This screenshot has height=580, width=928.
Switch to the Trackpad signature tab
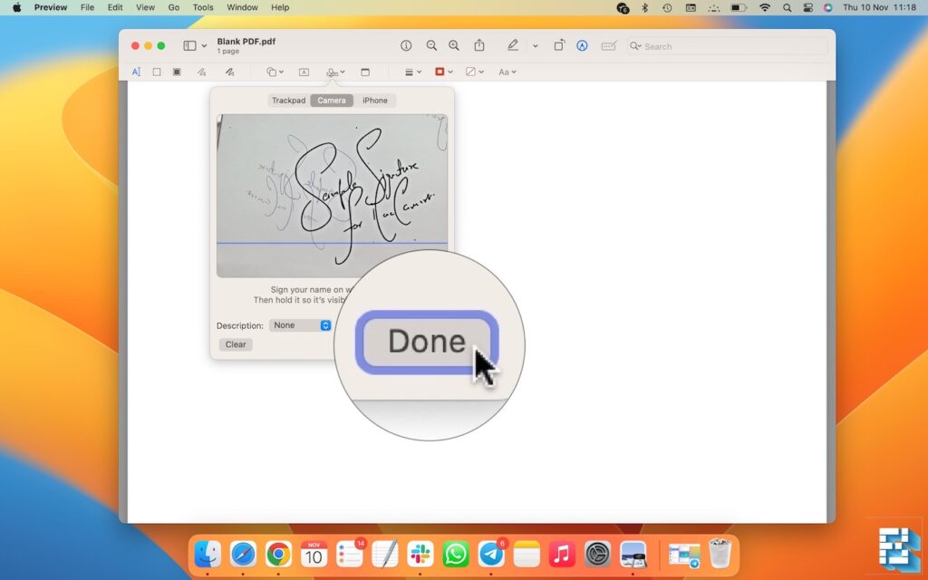tap(288, 100)
